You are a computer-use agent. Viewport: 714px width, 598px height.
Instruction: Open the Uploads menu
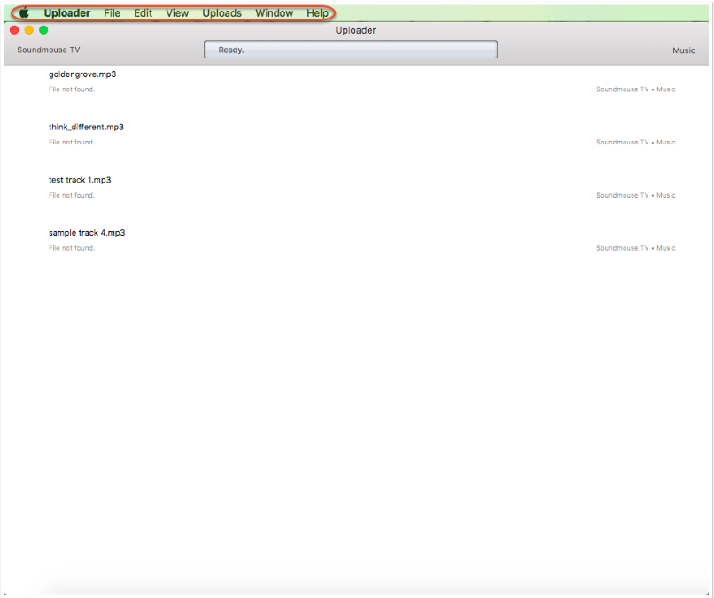point(221,13)
